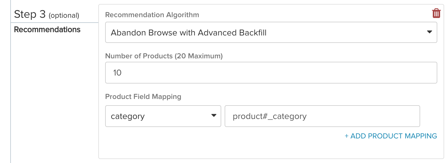Click the + ADD PRODUCT MAPPING link
The height and width of the screenshot is (163, 447).
tap(391, 136)
